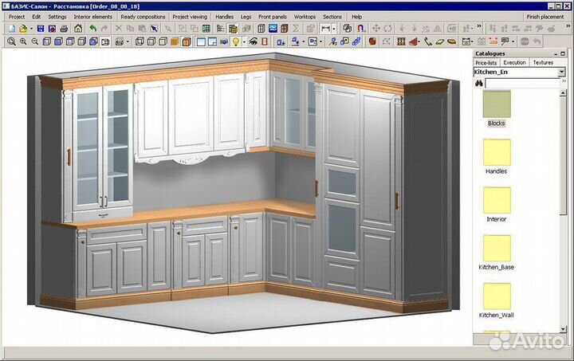This screenshot has height=361, width=574.
Task: Click the Print icon in top toolbar
Action: click(64, 29)
